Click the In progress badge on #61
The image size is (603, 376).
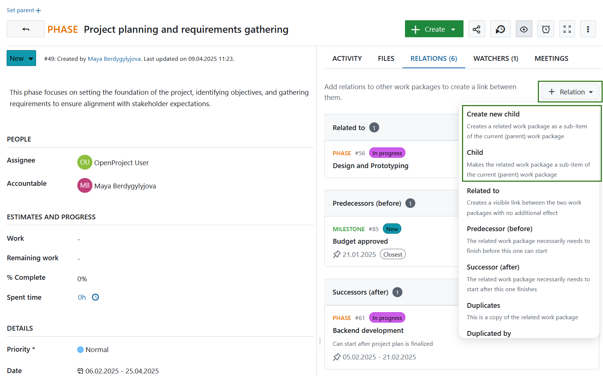387,318
